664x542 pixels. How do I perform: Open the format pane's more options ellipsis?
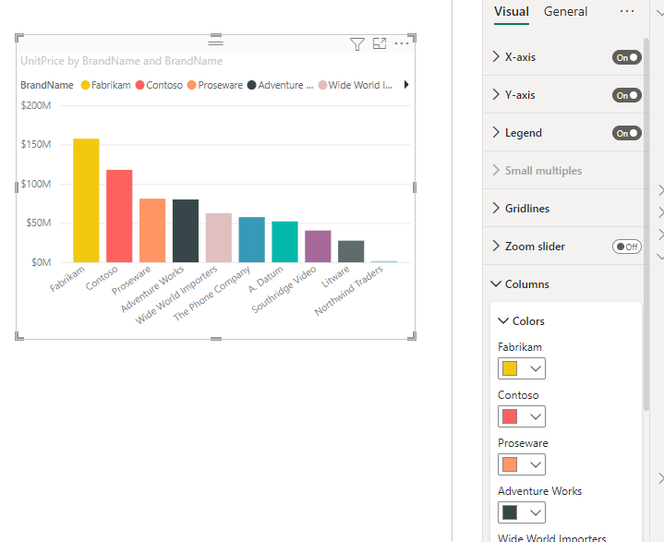click(x=627, y=11)
